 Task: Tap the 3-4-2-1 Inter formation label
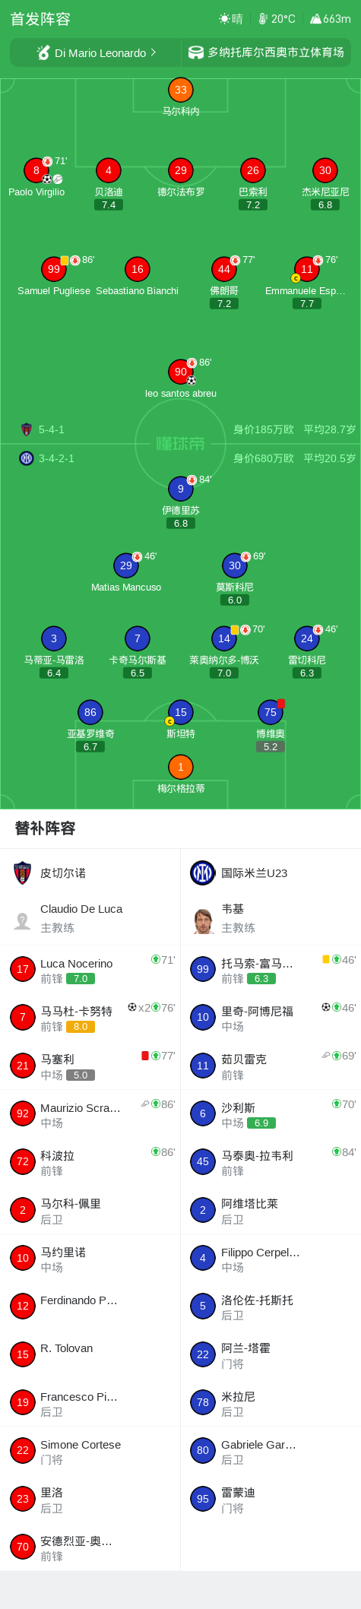click(56, 458)
